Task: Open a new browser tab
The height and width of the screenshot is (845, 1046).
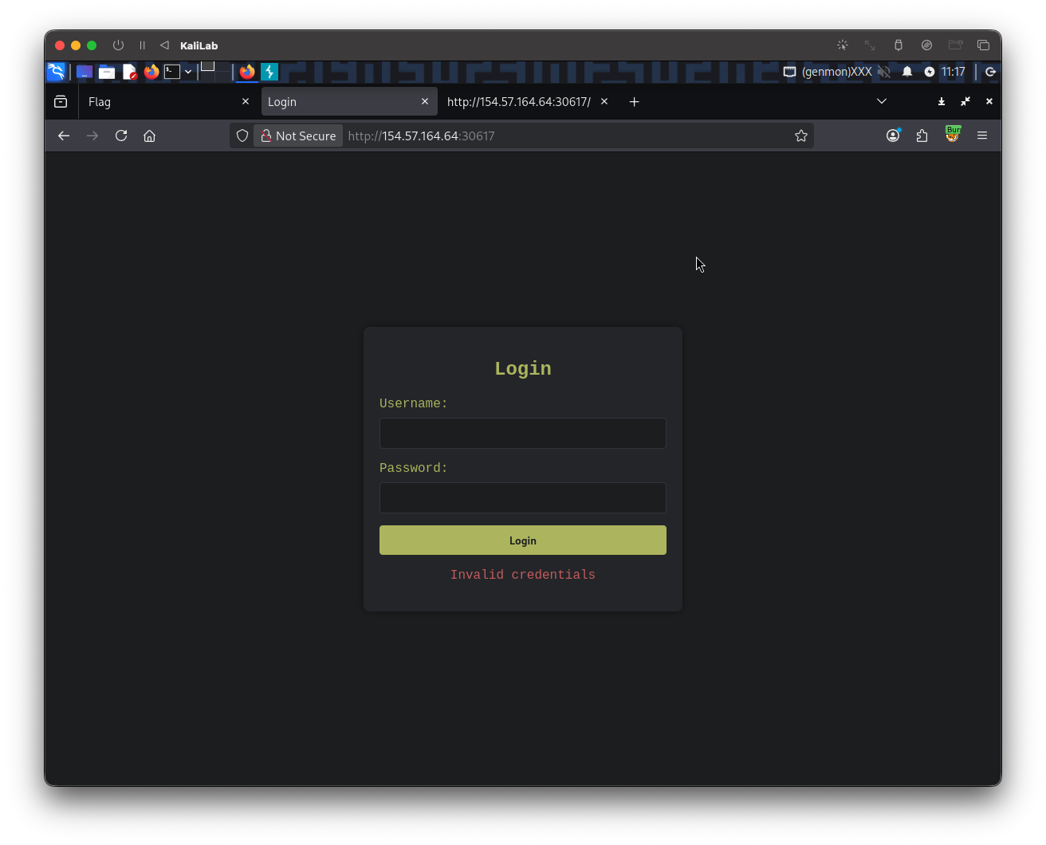Action: coord(634,102)
